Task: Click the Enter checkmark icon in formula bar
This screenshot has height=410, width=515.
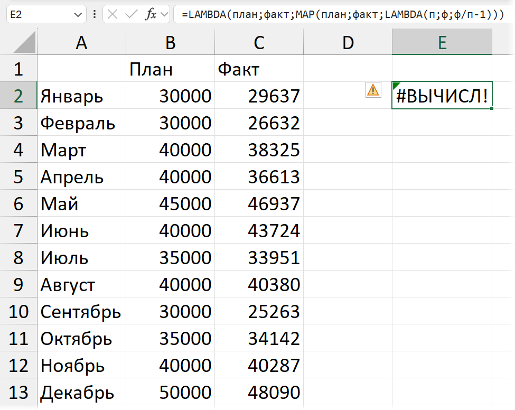Action: tap(132, 14)
